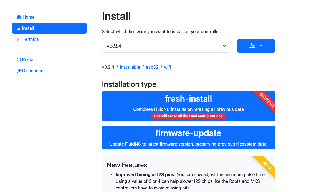The width and height of the screenshot is (319, 192).
Task: Click the Home house icon
Action: 19,17
